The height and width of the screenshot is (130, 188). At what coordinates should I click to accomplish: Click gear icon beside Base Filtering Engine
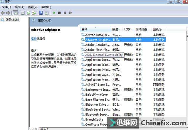(x=83, y=99)
